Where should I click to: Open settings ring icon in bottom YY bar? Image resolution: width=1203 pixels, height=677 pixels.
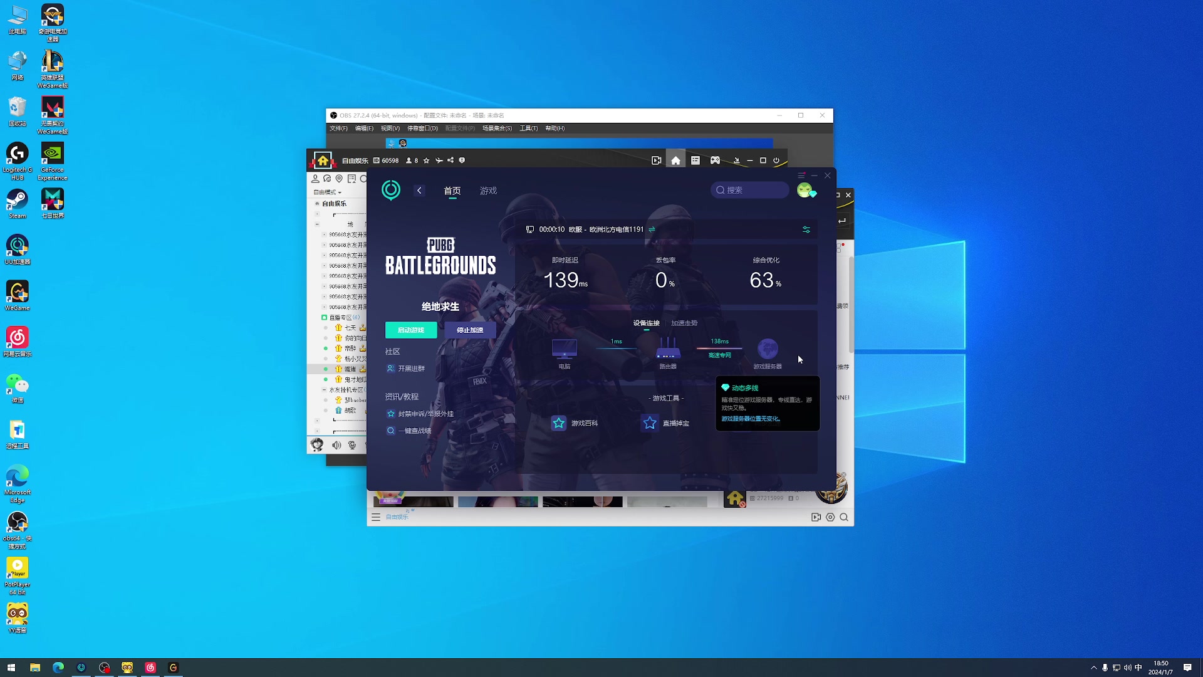point(830,517)
